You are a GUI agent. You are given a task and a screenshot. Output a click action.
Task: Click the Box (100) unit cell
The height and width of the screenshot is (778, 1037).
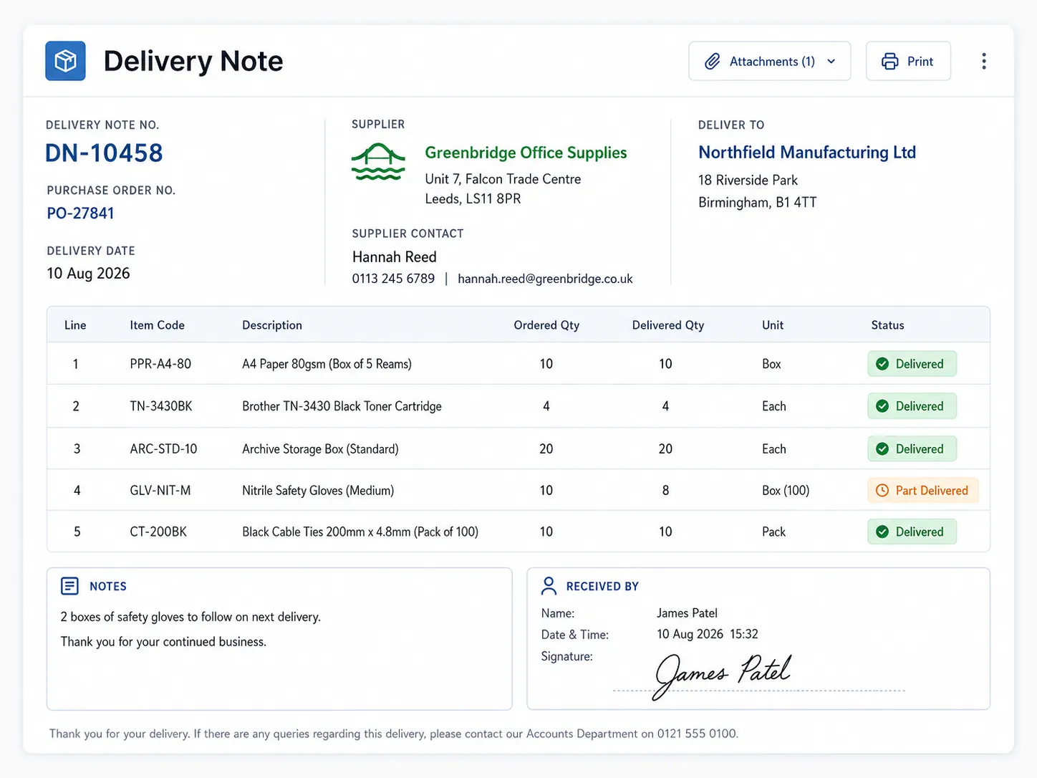coord(786,491)
